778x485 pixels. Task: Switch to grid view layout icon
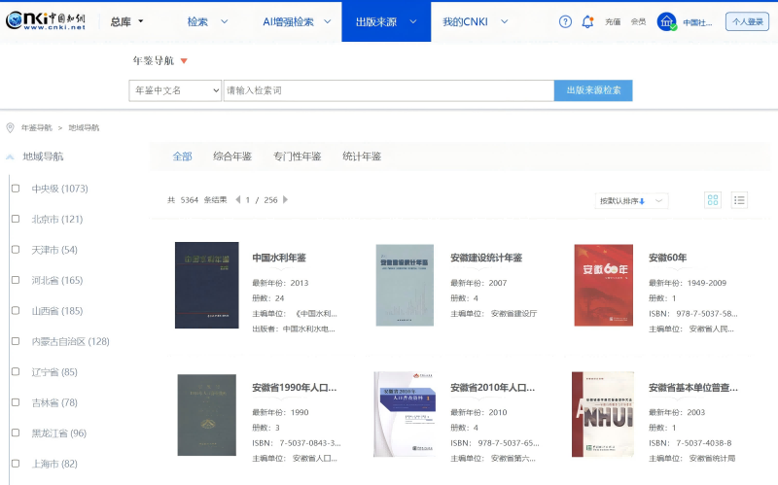point(713,200)
